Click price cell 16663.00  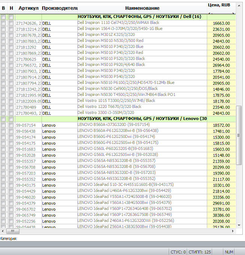coord(221,23)
